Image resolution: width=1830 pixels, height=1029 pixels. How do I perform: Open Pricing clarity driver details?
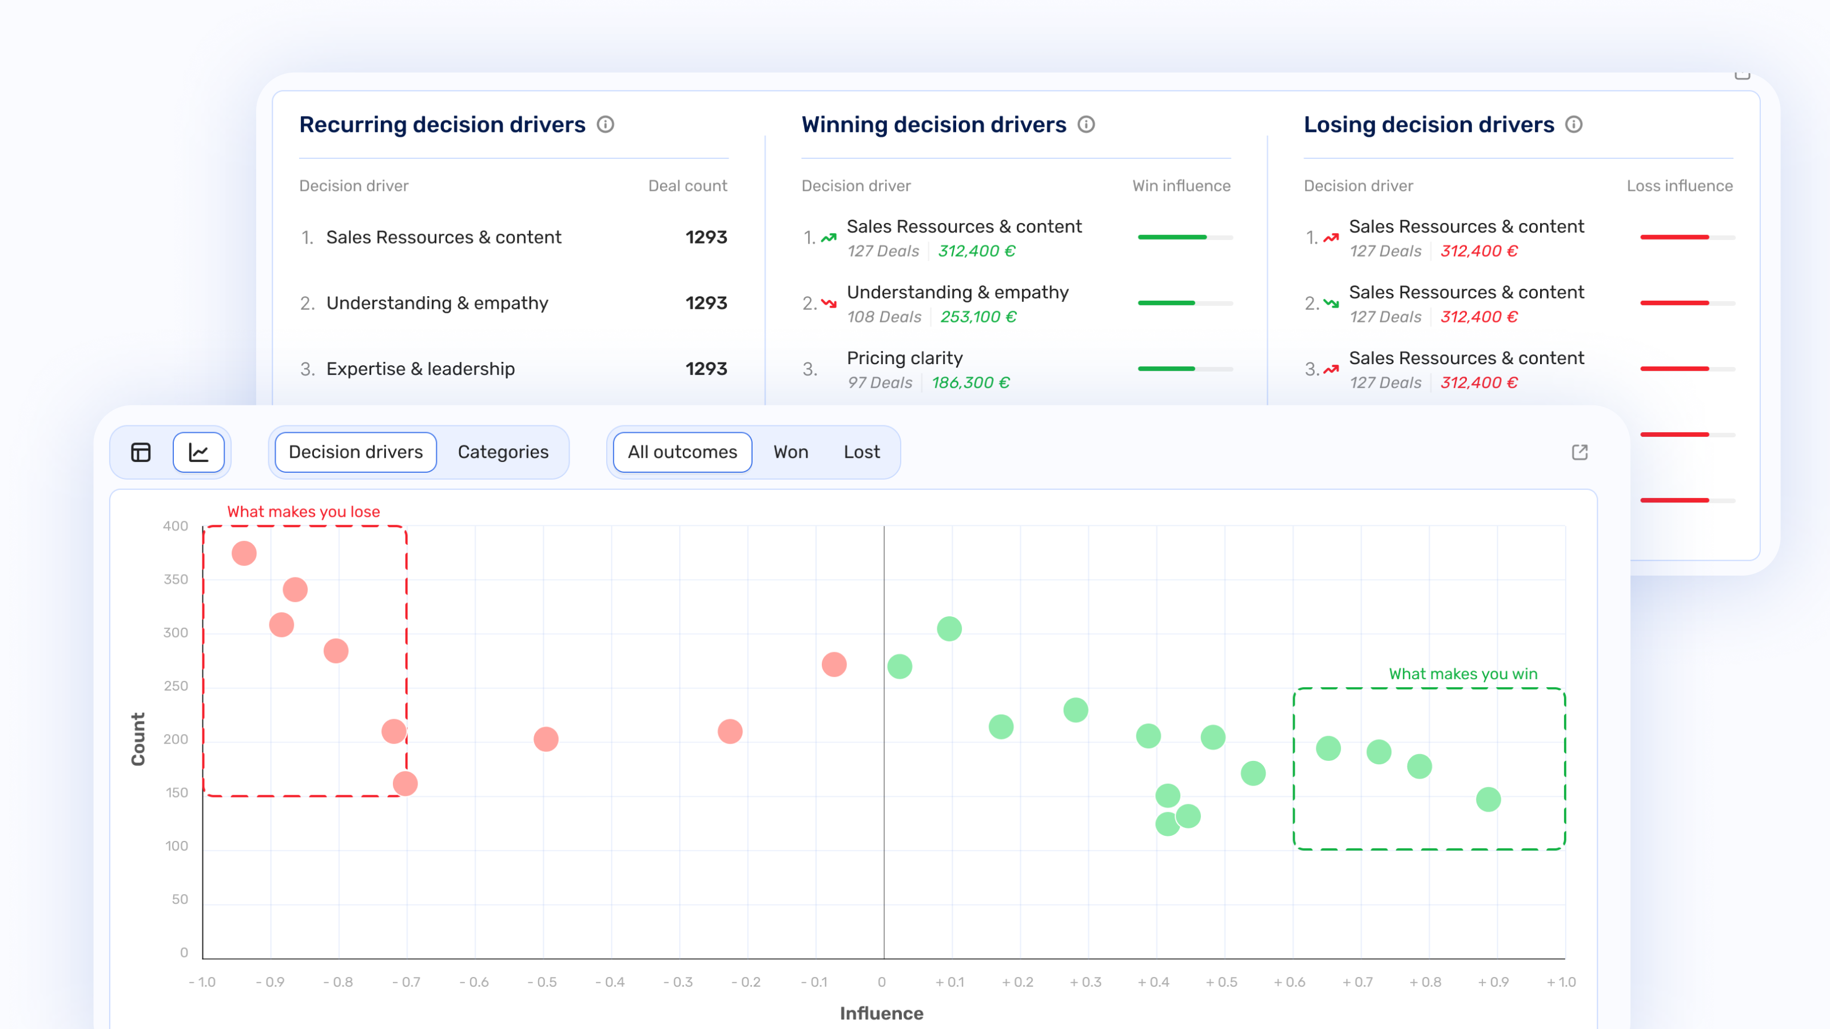pyautogui.click(x=904, y=358)
